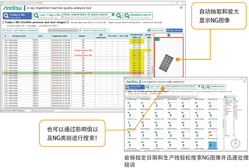Open Detailed search in the main window

pyautogui.click(x=138, y=16)
